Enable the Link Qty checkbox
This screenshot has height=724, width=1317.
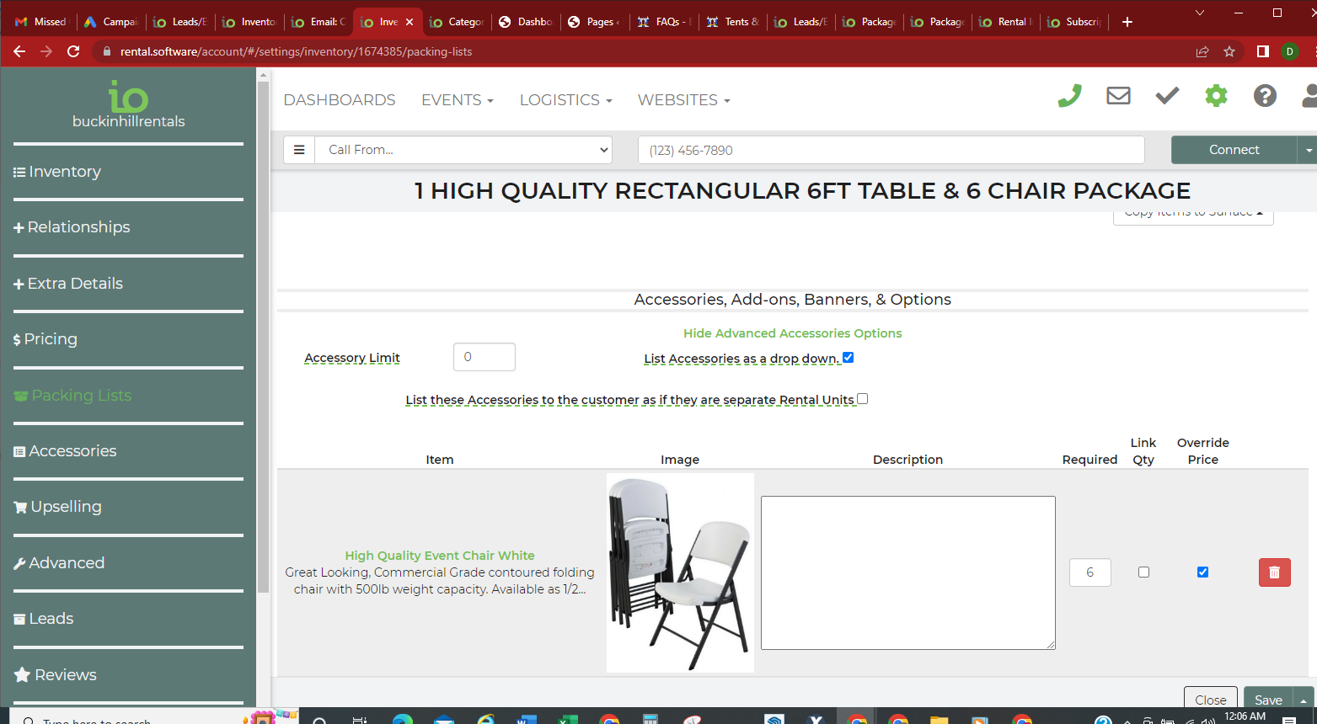(x=1143, y=572)
